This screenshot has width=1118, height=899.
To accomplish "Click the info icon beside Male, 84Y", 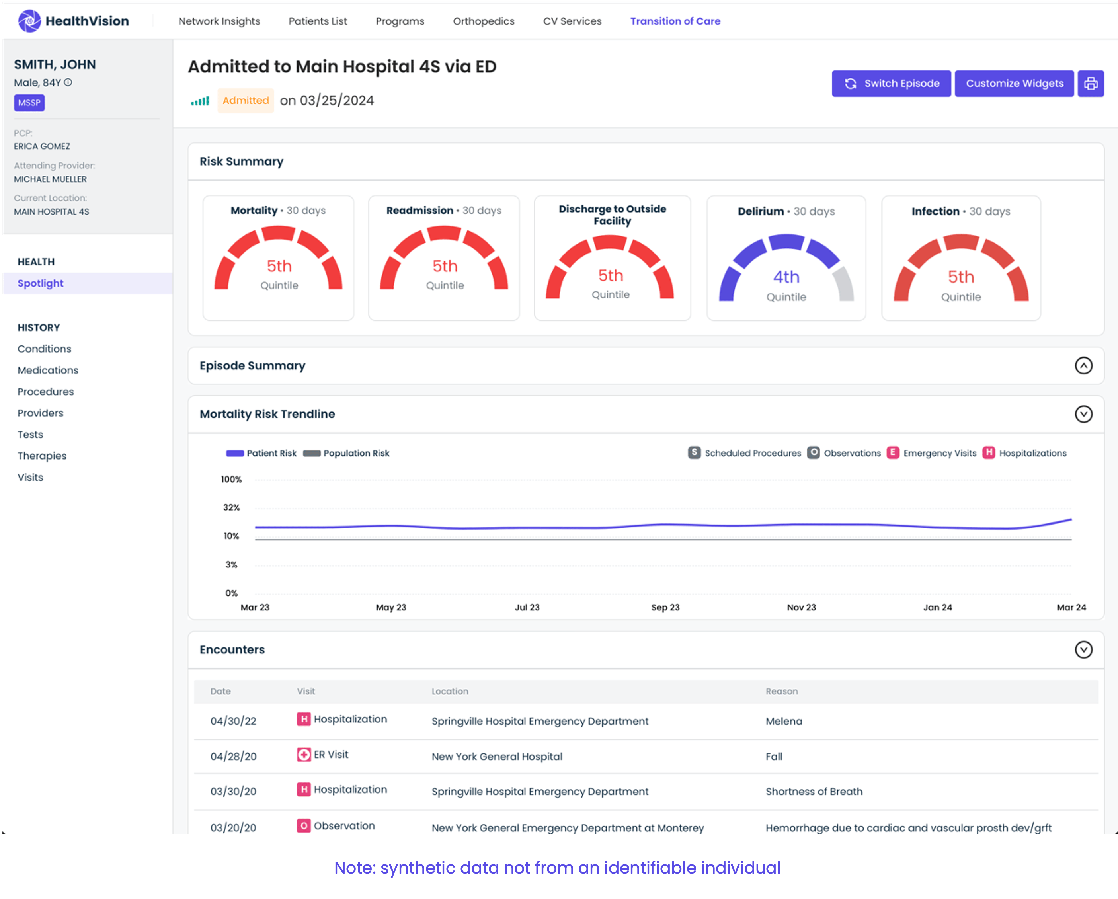I will coord(68,82).
